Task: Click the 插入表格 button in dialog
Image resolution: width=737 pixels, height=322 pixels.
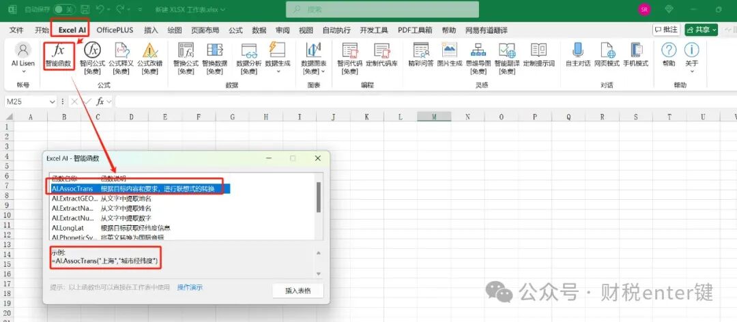Action: [298, 291]
